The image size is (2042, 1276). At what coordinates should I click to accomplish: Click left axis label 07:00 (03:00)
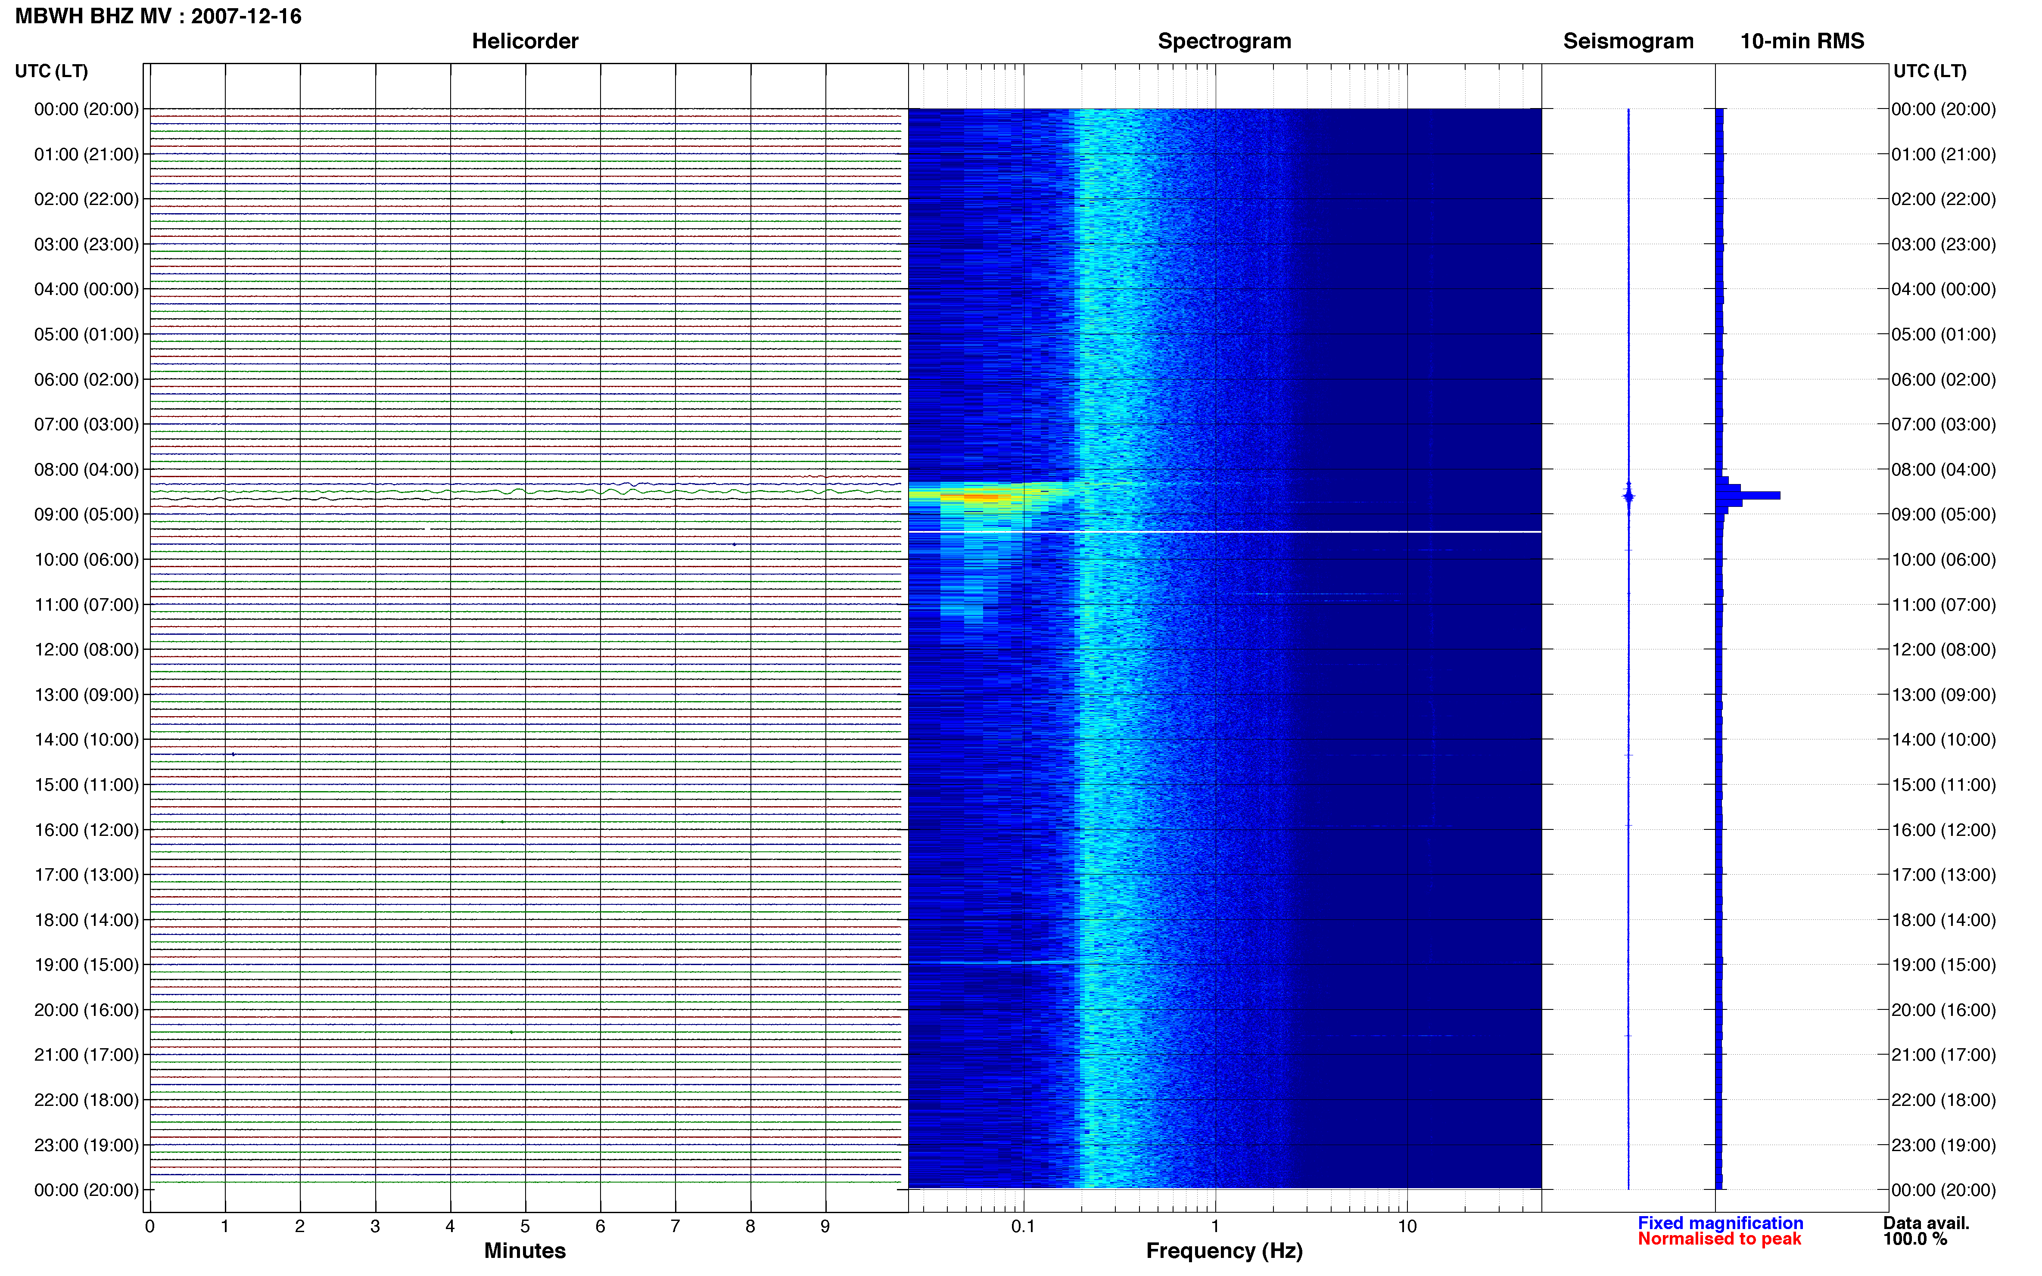[86, 425]
